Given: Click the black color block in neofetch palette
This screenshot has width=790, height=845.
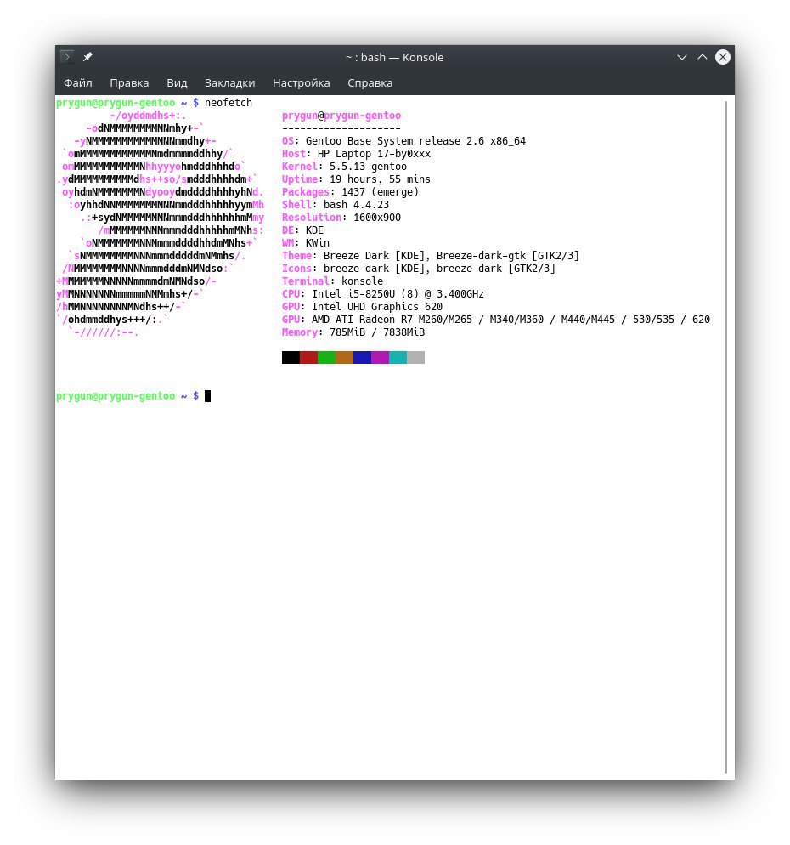Looking at the screenshot, I should (291, 357).
